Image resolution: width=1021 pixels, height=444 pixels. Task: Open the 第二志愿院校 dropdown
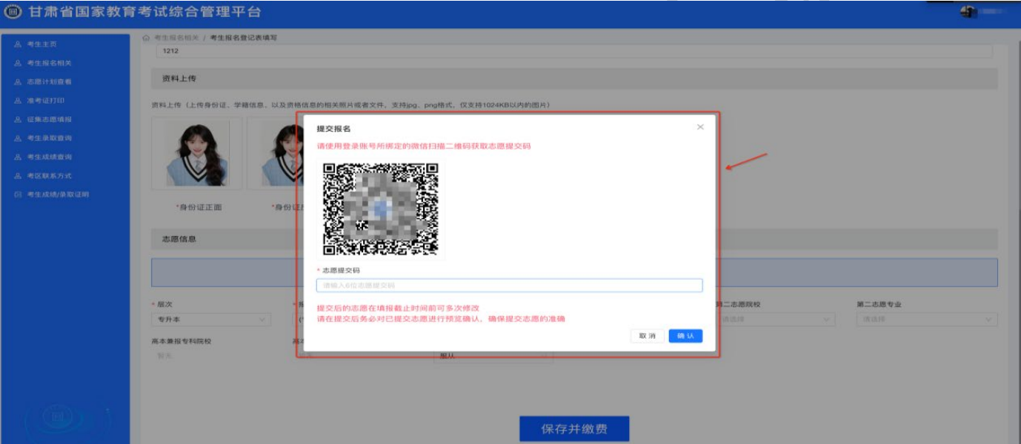pyautogui.click(x=775, y=319)
